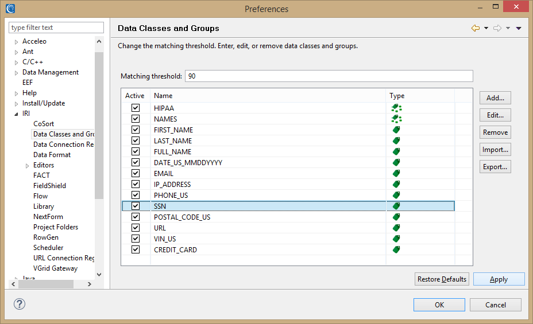Screen dimensions: 533x324
Task: Click the HIPAA group type icon
Action: [396, 108]
